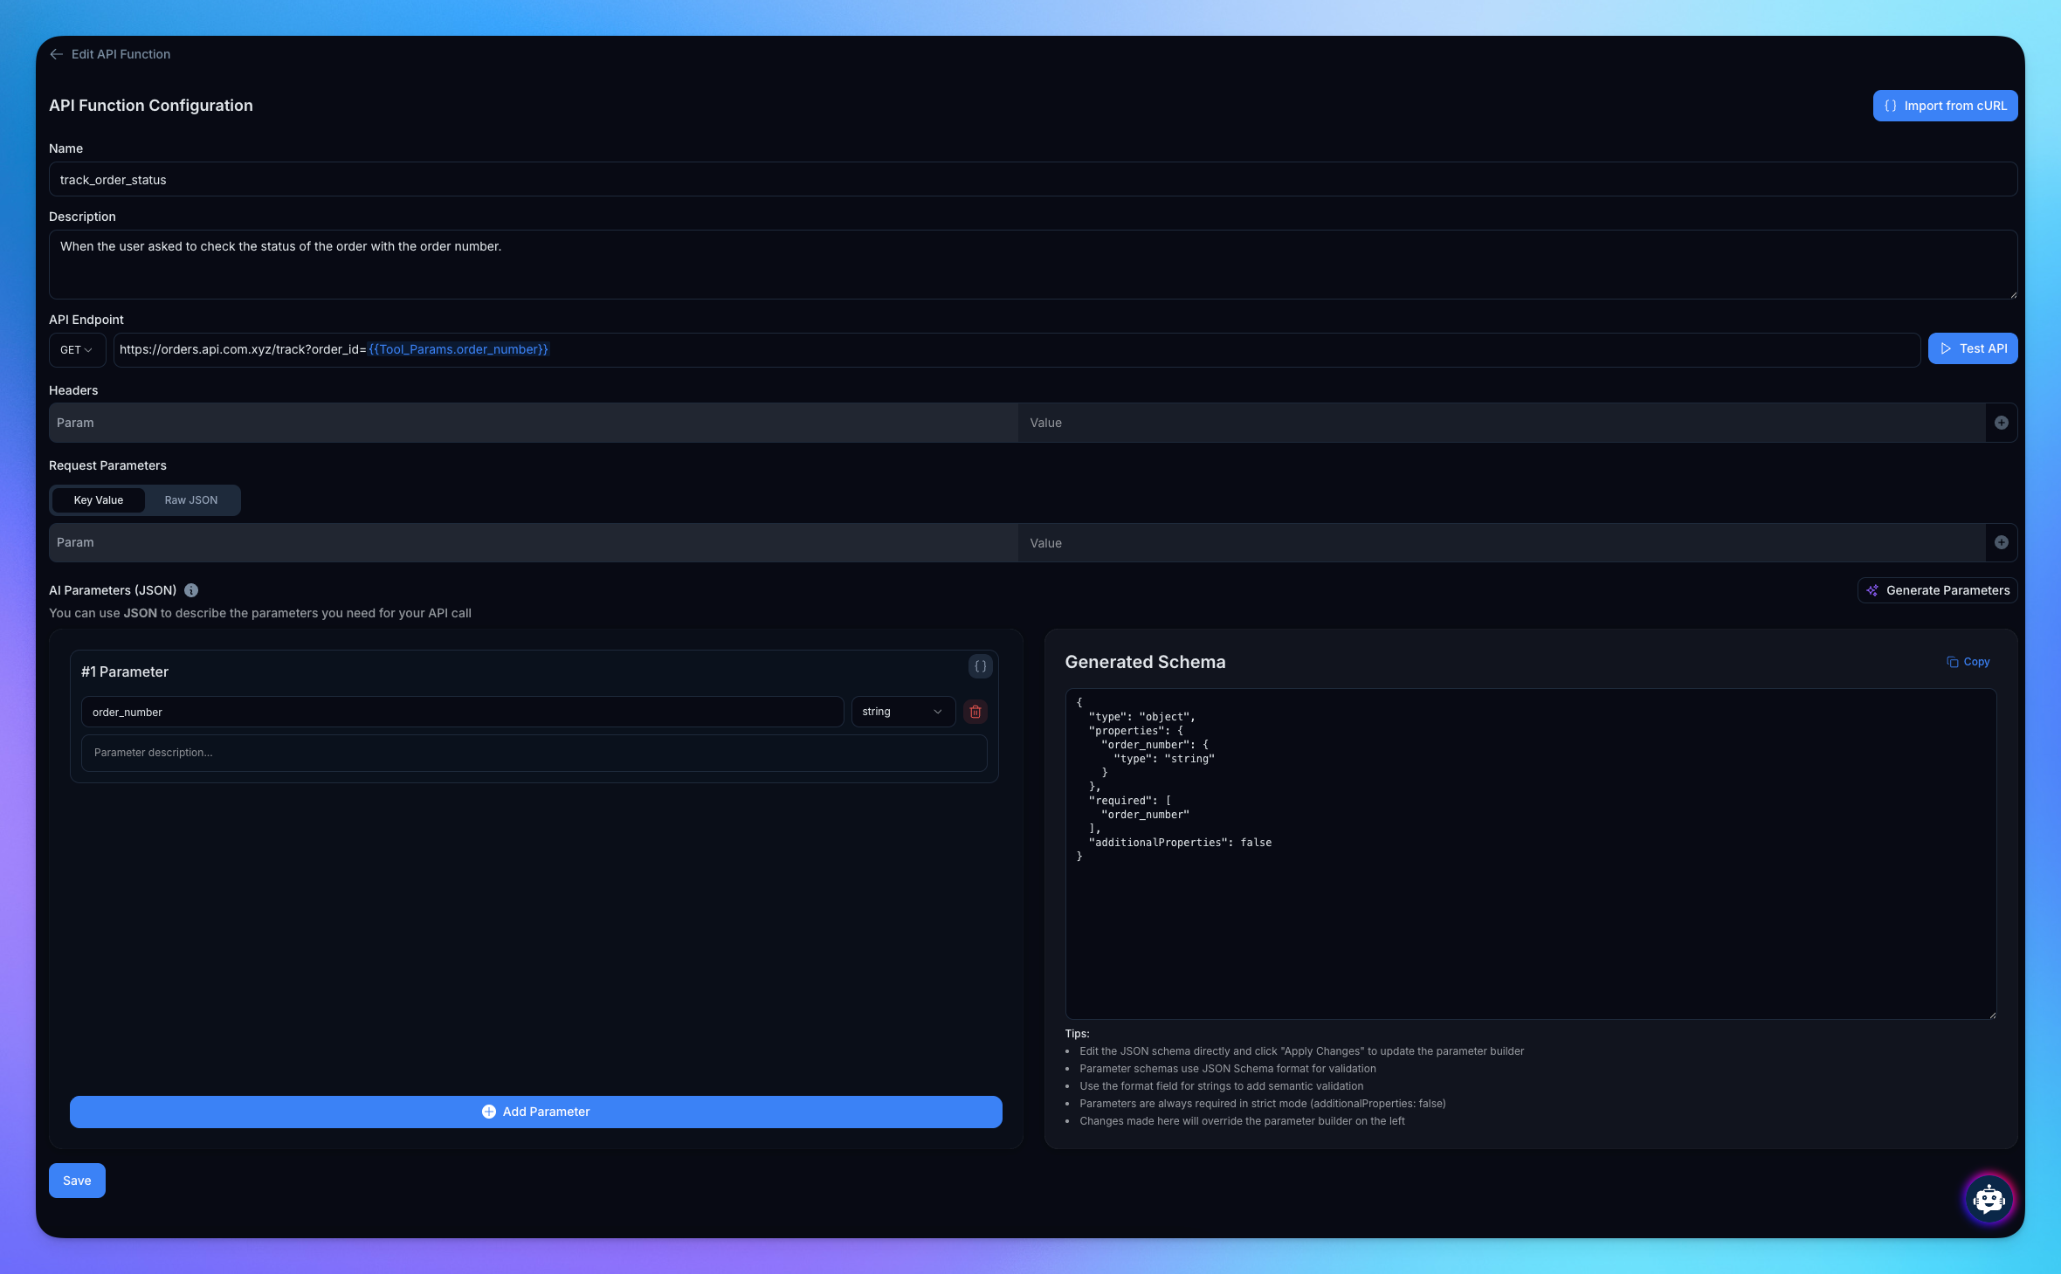The image size is (2061, 1274).
Task: Open the chatbot assistant icon
Action: (x=1989, y=1199)
